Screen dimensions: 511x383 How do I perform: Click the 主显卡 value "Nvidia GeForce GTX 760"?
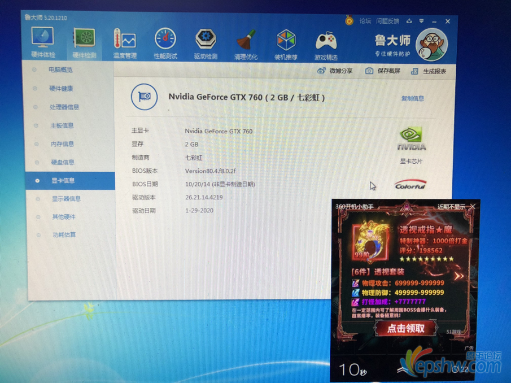(x=219, y=131)
